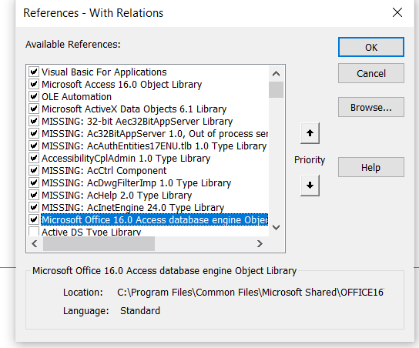The height and width of the screenshot is (348, 419).
Task: Click the list's vertical scroll up arrow
Action: point(276,73)
